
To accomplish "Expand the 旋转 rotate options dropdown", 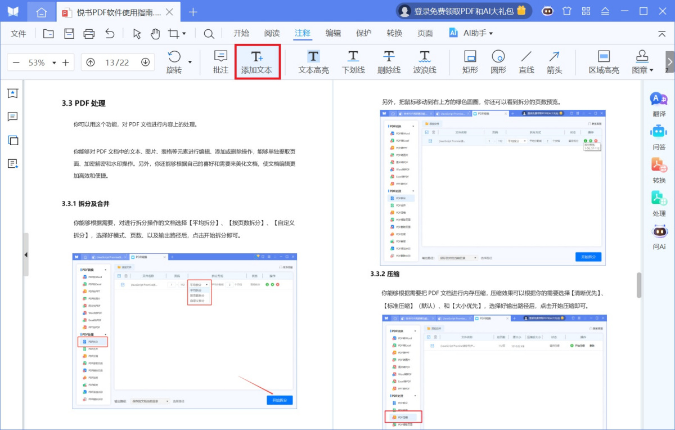I will (x=189, y=62).
